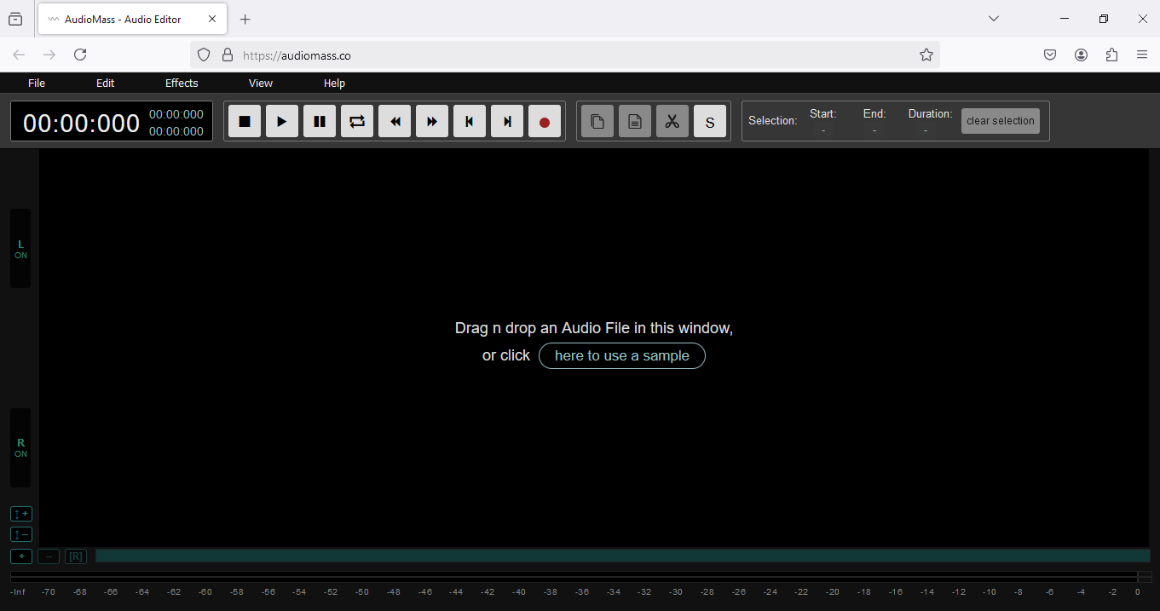1160x611 pixels.
Task: Jump to end of track icon
Action: coord(507,121)
